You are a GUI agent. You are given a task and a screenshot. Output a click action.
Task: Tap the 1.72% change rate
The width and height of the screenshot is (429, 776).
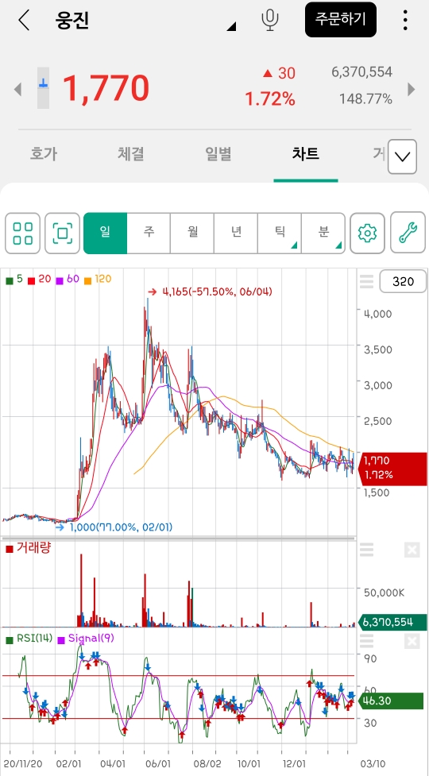(x=270, y=99)
